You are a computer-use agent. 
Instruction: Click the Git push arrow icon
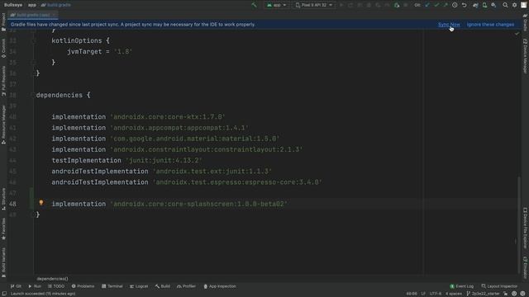tap(446, 5)
